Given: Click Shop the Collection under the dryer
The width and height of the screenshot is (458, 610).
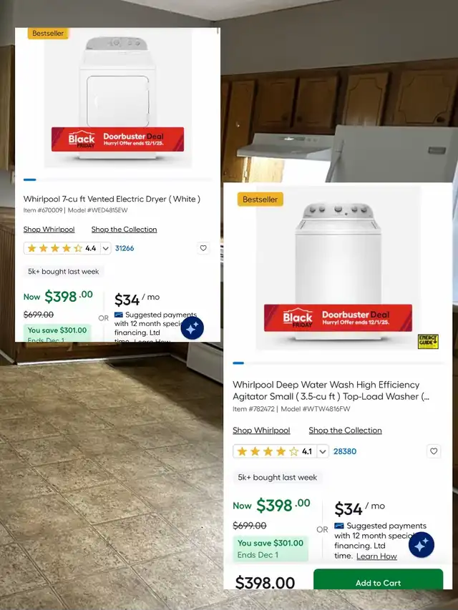Looking at the screenshot, I should (125, 230).
